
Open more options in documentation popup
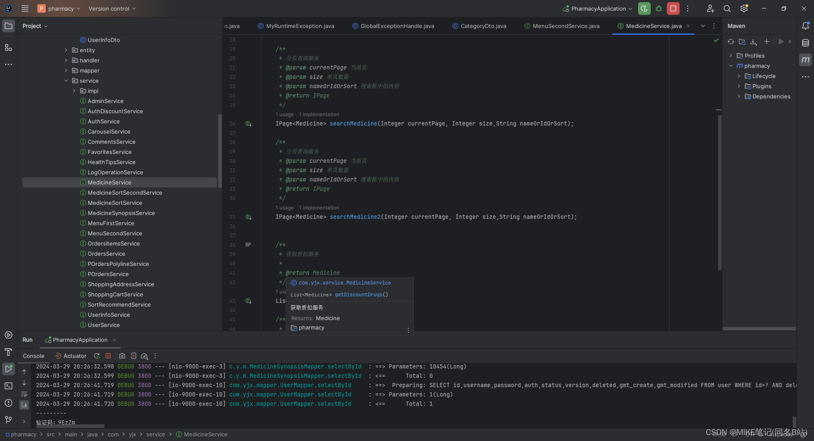click(408, 330)
